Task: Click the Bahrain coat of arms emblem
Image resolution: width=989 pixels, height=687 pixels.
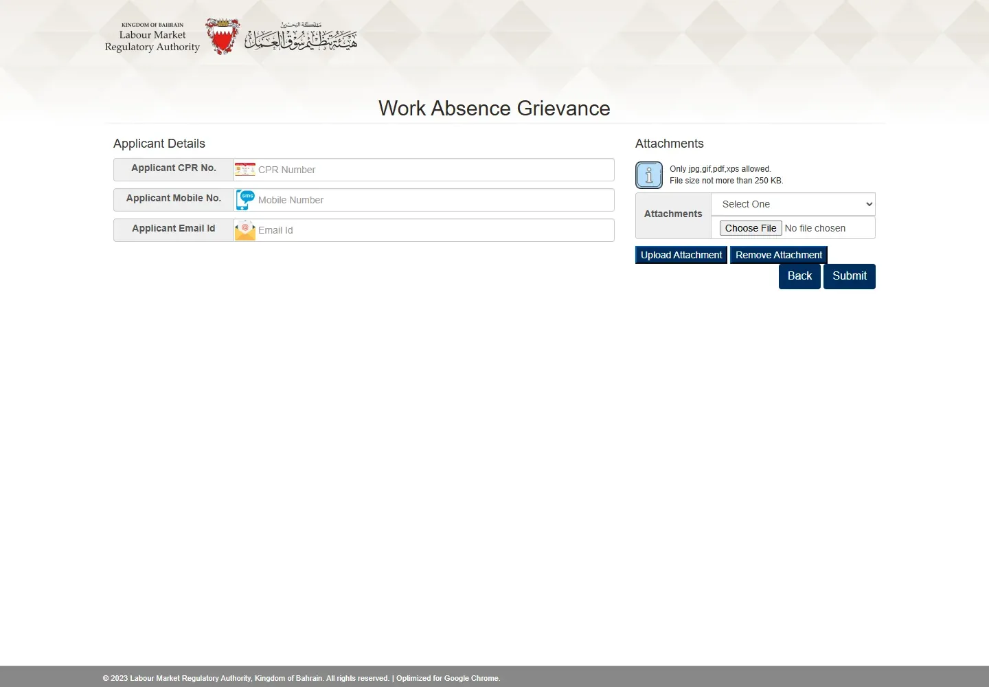Action: (x=223, y=36)
